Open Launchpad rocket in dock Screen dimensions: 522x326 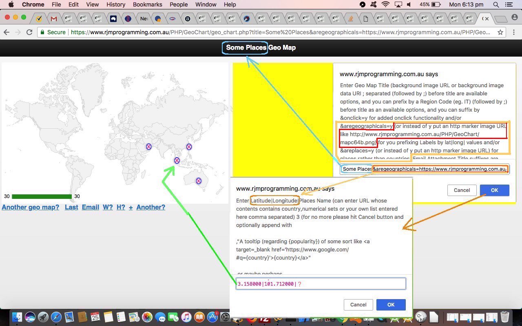(x=43, y=317)
